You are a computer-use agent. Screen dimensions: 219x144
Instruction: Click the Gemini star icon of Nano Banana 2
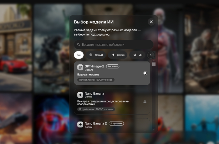click(80, 125)
